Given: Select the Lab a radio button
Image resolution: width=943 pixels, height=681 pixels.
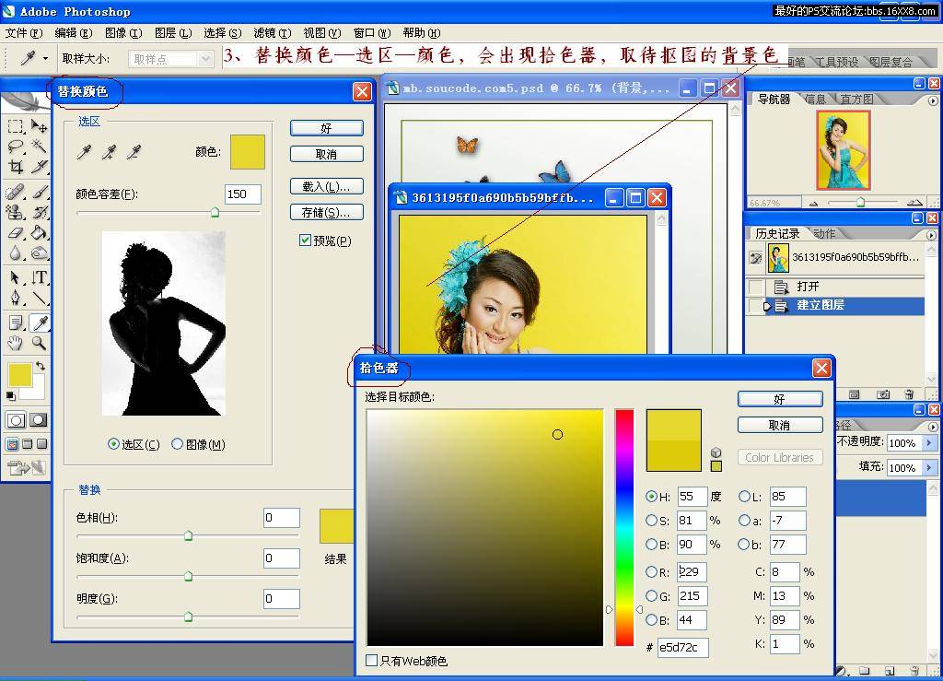Looking at the screenshot, I should (x=744, y=521).
